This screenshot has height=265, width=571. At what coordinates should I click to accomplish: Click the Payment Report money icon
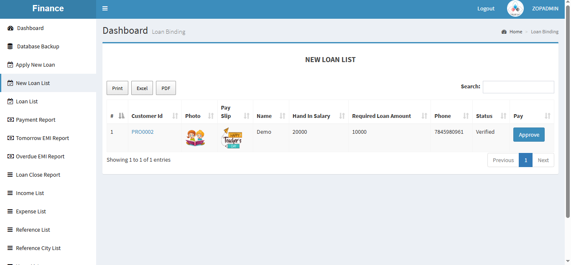point(10,120)
